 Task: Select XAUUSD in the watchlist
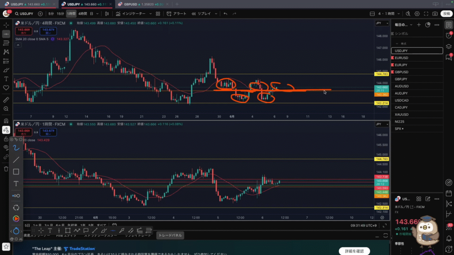417,115
